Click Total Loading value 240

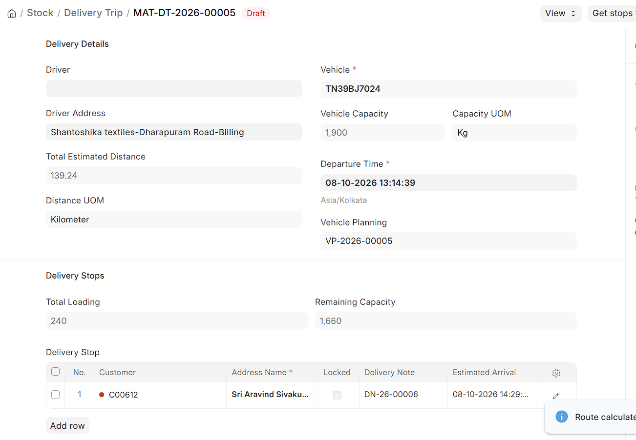click(177, 321)
